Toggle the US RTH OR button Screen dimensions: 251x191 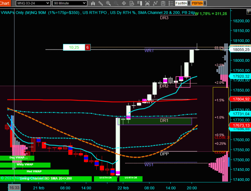131,179
